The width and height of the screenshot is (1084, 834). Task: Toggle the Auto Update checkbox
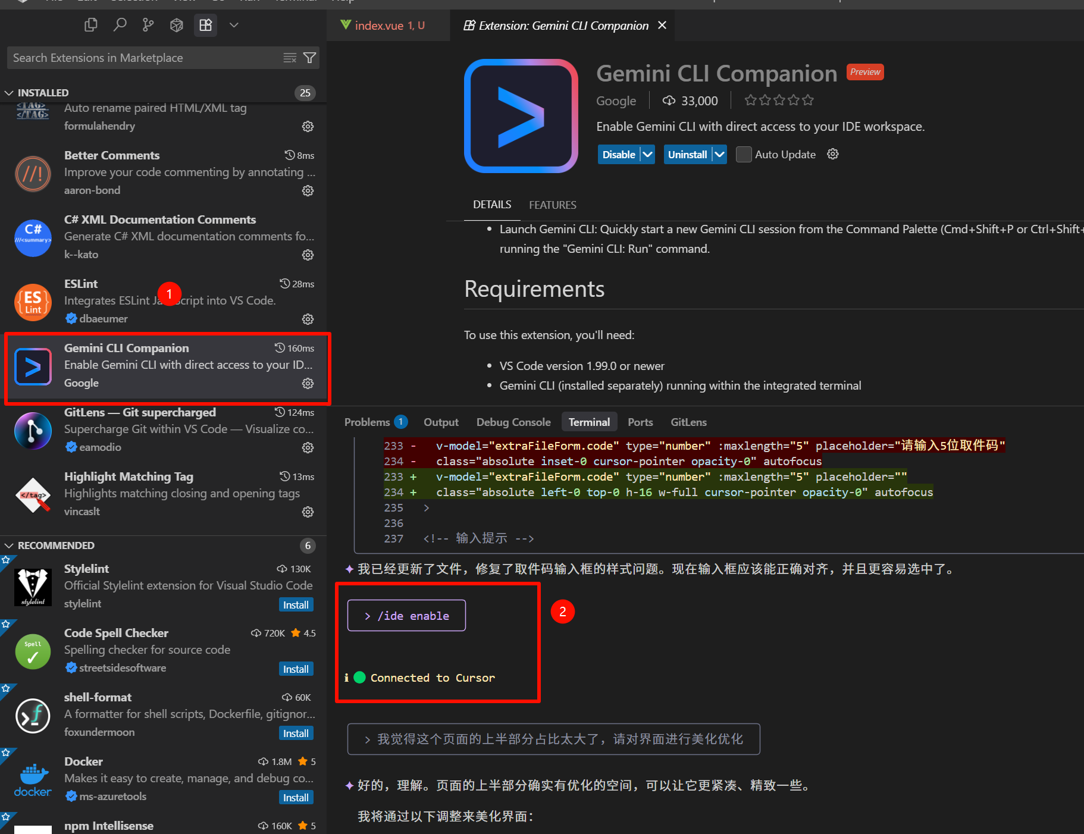pos(744,154)
